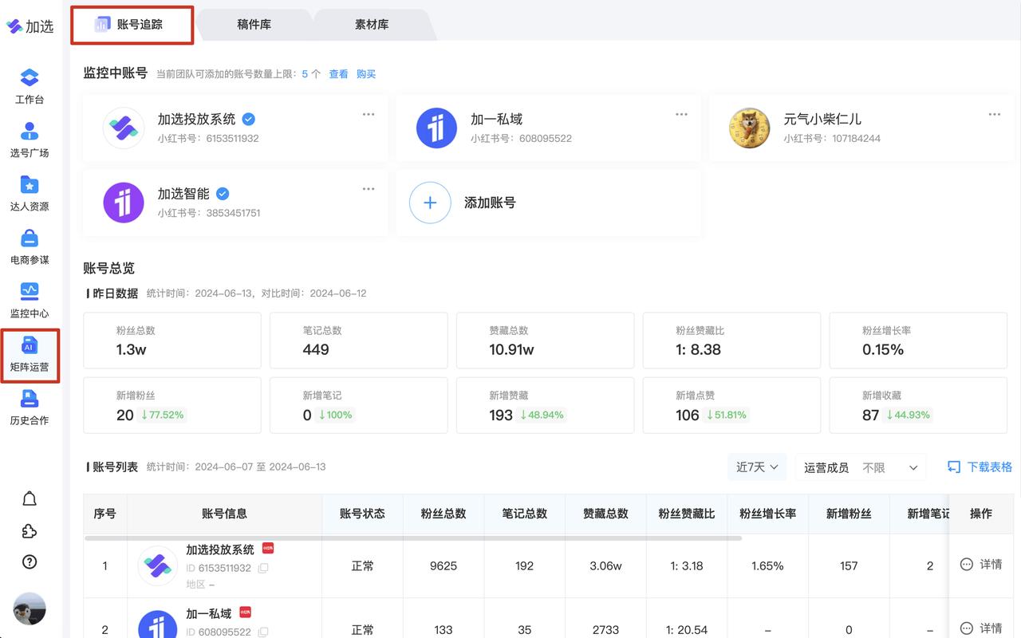Open three-dot menu on 元气小柴仁儿 card
Image resolution: width=1021 pixels, height=638 pixels.
click(994, 115)
